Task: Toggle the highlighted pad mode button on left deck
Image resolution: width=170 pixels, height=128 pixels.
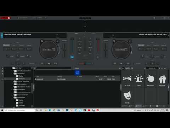Action: pos(6,45)
